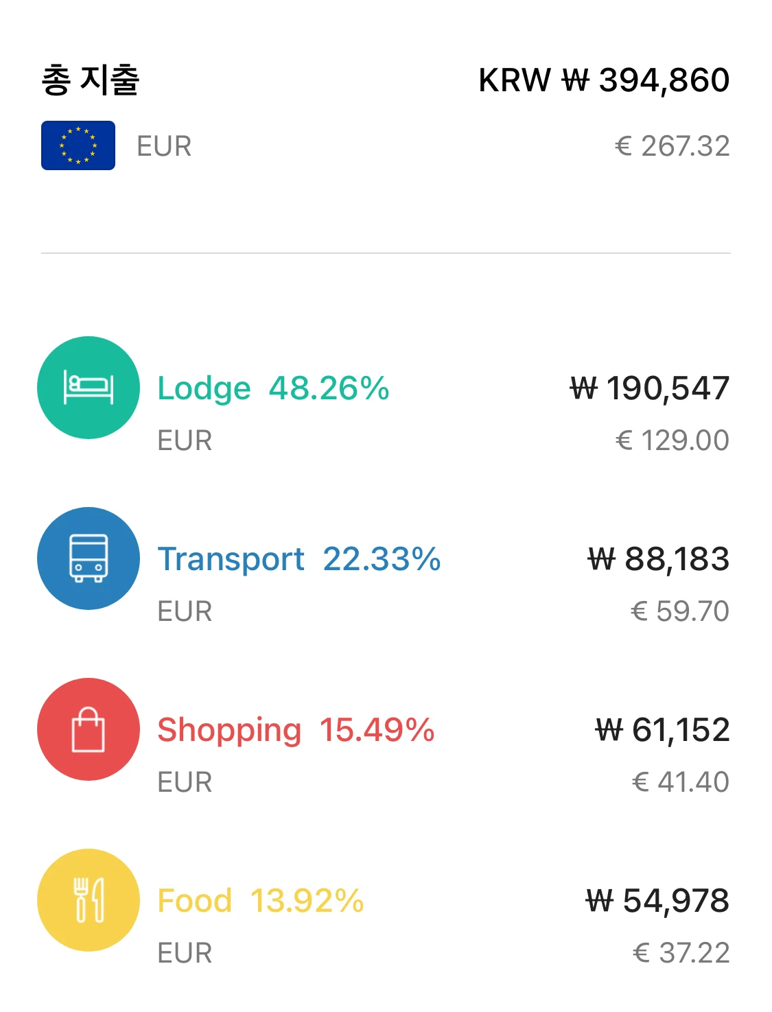Tap the € 59.70 Transport euro value
The width and height of the screenshot is (772, 1012).
pyautogui.click(x=680, y=611)
